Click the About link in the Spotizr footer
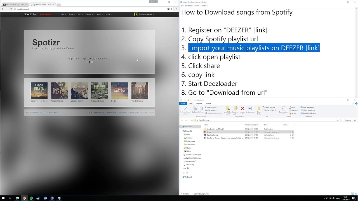This screenshot has height=201, width=358. [x=114, y=113]
